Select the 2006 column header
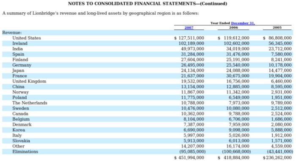The height and width of the screenshot is (161, 296). [x=233, y=27]
